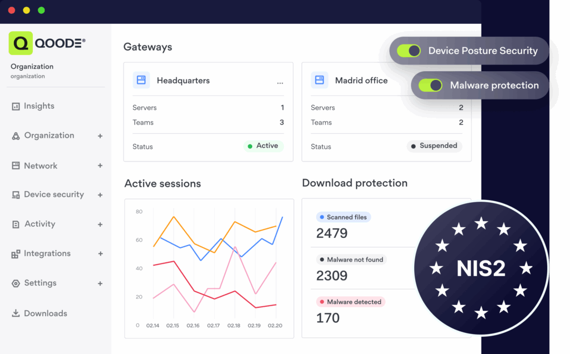570x354 pixels.
Task: Click the Active status badge for Headquarters
Action: (263, 146)
